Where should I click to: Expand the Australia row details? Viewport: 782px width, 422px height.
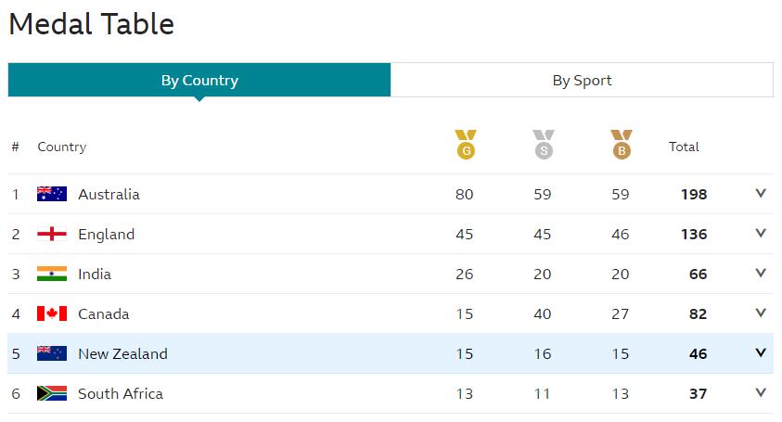tap(761, 194)
